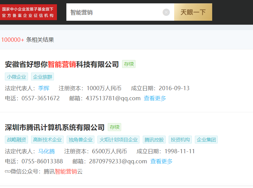253x188 pixels.
Task: Open 安徽省好想你智能营销科技有限公司 company page
Action: tap(60, 64)
